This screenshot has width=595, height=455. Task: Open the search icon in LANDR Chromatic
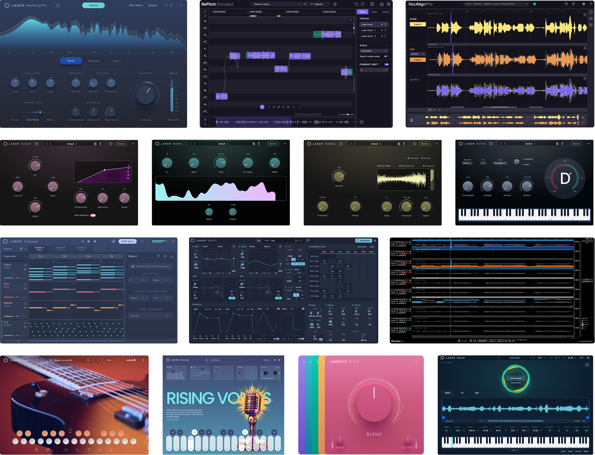(206, 360)
